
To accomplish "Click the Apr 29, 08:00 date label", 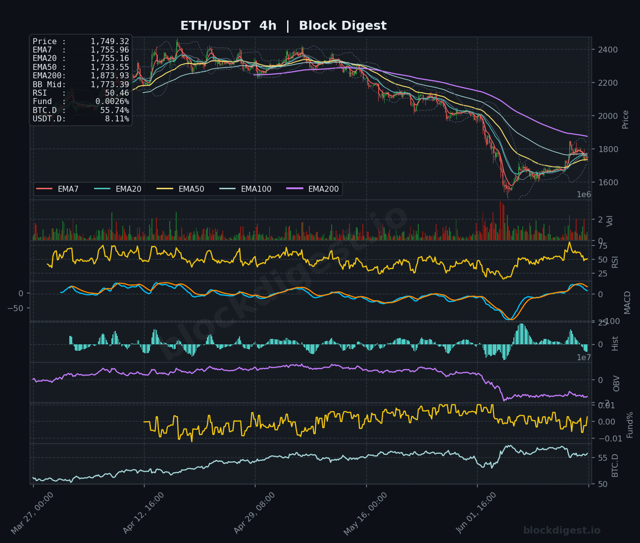I will point(254,513).
